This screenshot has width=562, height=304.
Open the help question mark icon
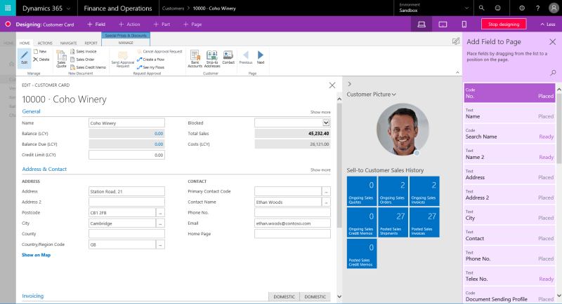[x=537, y=8]
